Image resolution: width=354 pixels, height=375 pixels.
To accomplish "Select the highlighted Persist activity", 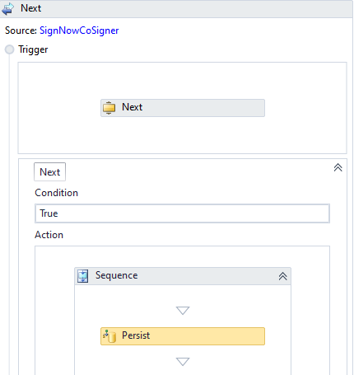I will point(183,336).
